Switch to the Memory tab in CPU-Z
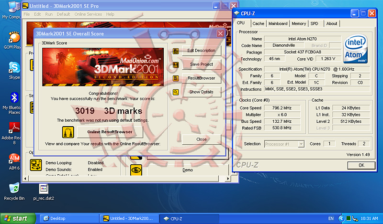 pyautogui.click(x=299, y=24)
